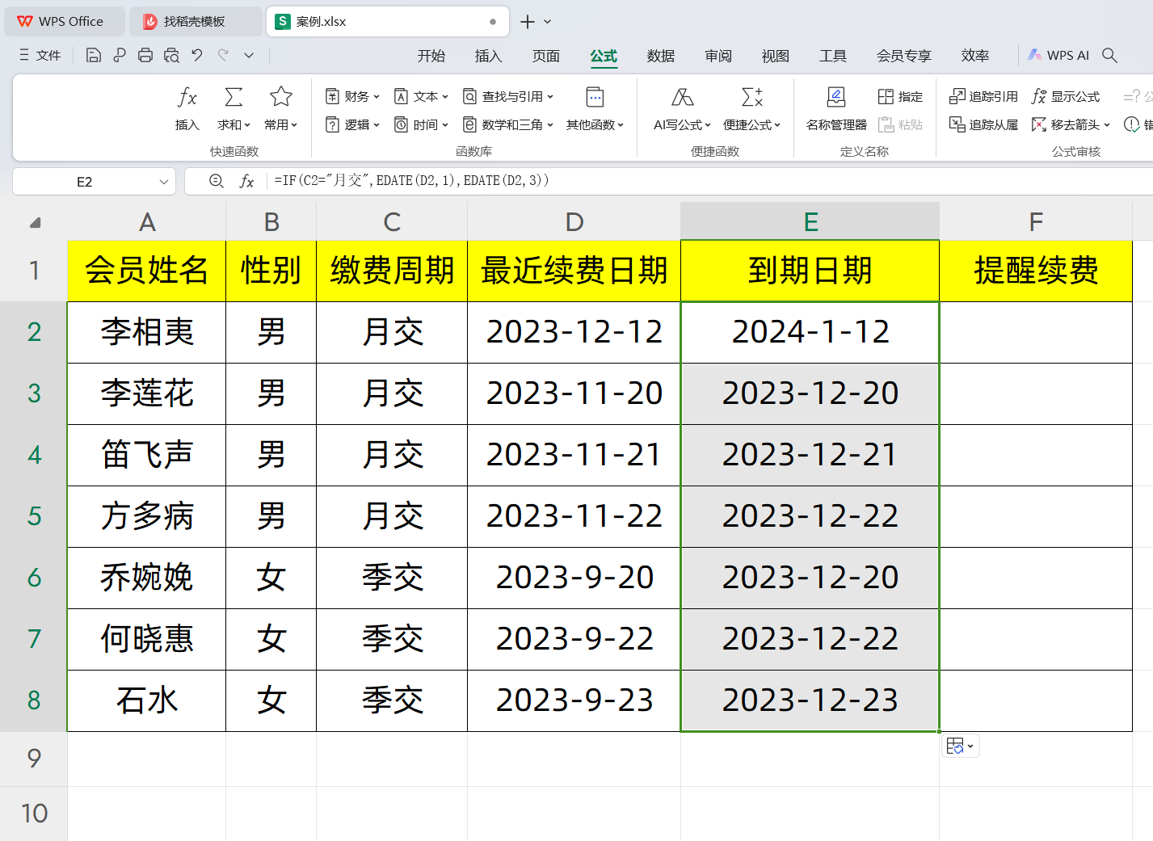1153x841 pixels.
Task: Click the Define name (指定) button
Action: click(x=900, y=96)
